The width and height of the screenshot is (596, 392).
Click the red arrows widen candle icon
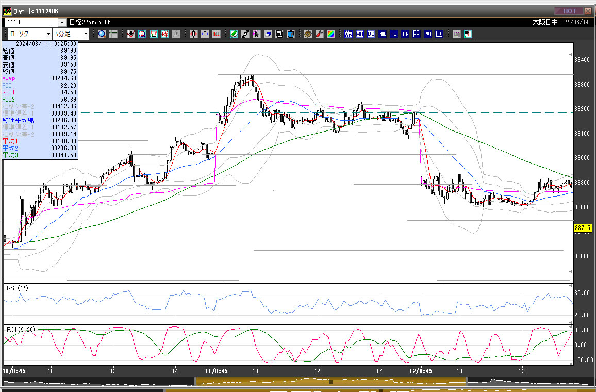(x=193, y=34)
